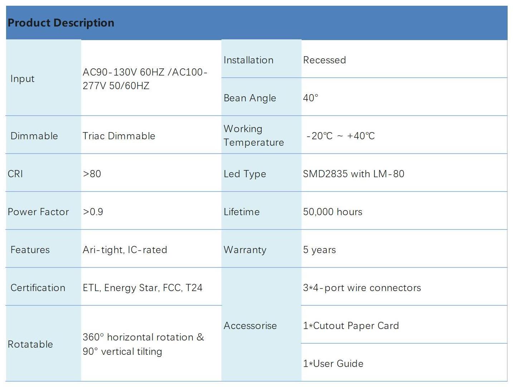Select the 'Power Factor' label
The image size is (513, 387).
point(38,212)
